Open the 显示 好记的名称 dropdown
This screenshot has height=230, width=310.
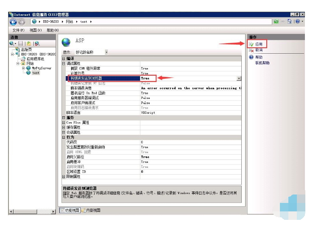click(106, 52)
